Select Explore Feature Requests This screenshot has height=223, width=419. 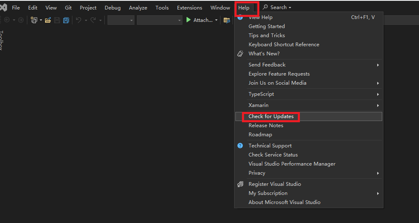309,74
